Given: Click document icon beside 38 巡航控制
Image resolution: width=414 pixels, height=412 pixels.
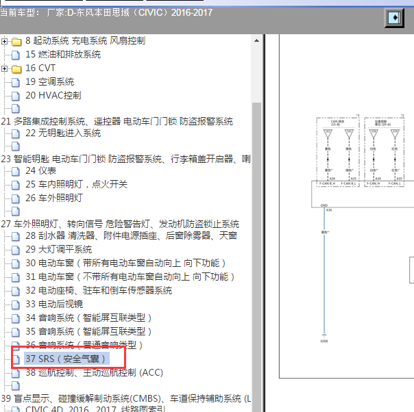Looking at the screenshot, I should 16,373.
